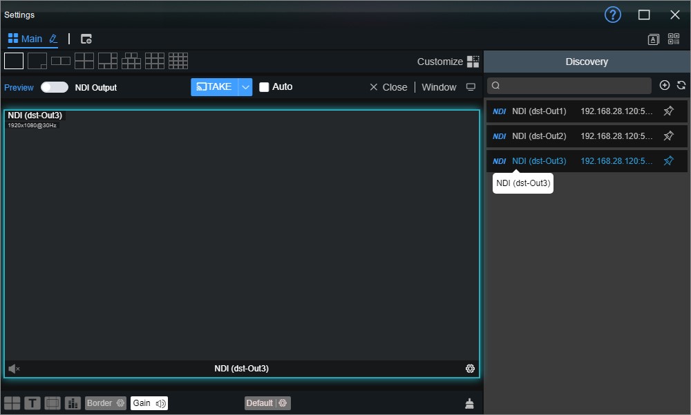
Task: Select NDI (dst-Out1) source
Action: coord(587,111)
